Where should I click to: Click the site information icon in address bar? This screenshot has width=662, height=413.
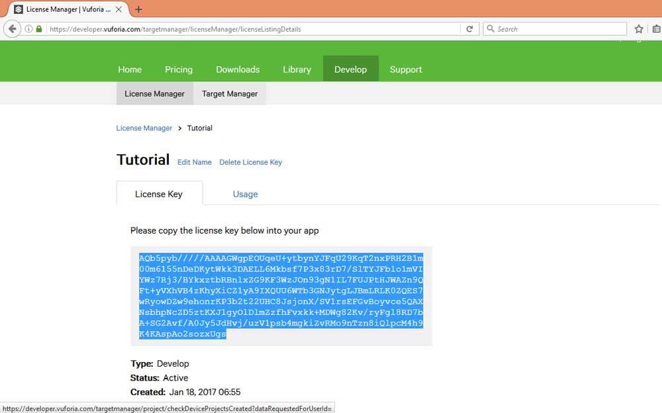28,29
